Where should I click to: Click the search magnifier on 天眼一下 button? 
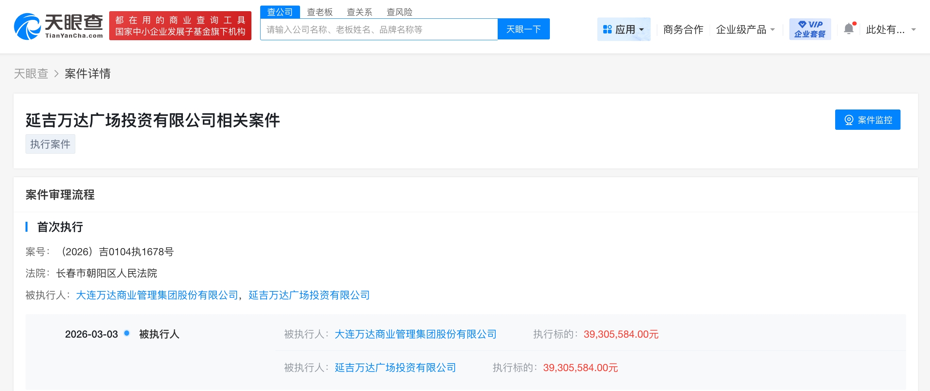click(x=523, y=29)
